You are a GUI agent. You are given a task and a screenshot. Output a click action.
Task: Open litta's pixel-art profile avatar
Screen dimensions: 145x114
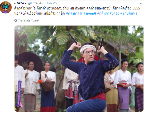[6, 7]
